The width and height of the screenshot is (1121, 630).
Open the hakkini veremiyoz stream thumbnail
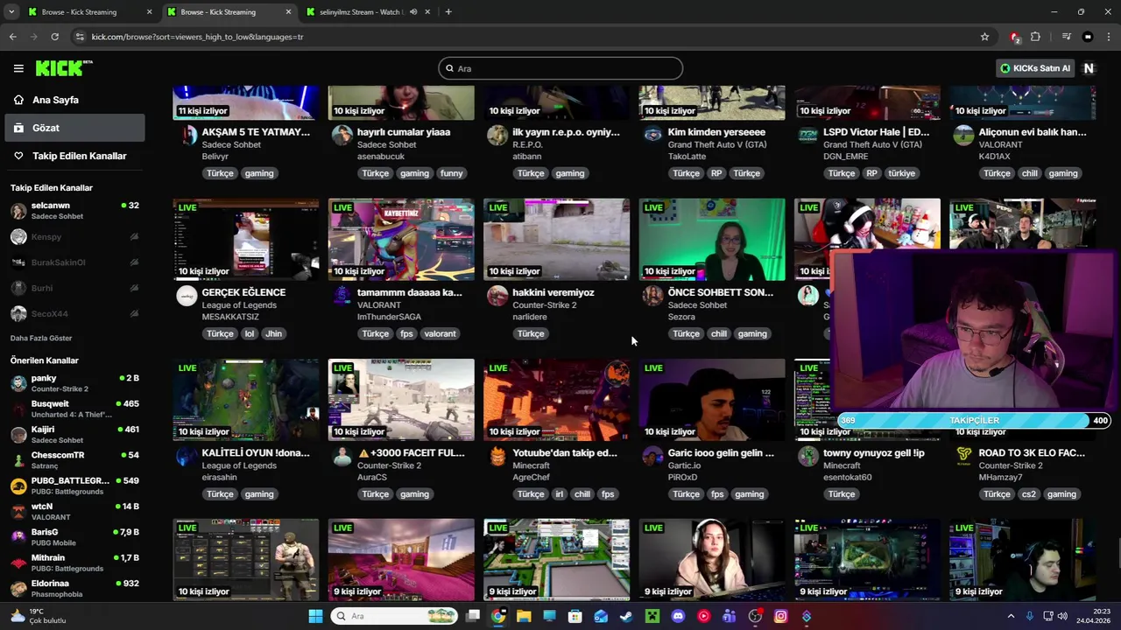point(556,239)
